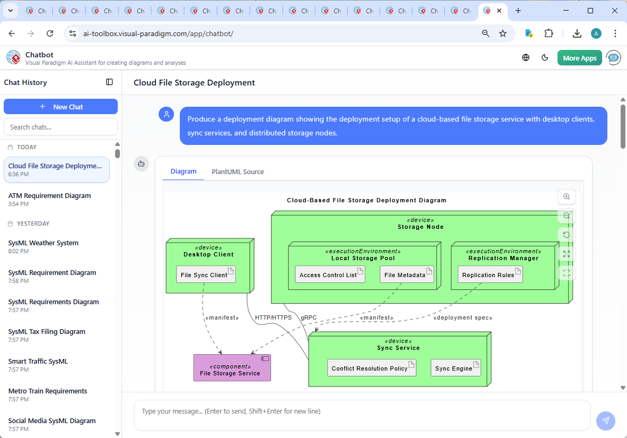Click the More Apps button
Screen dimensions: 627x438
click(x=579, y=58)
